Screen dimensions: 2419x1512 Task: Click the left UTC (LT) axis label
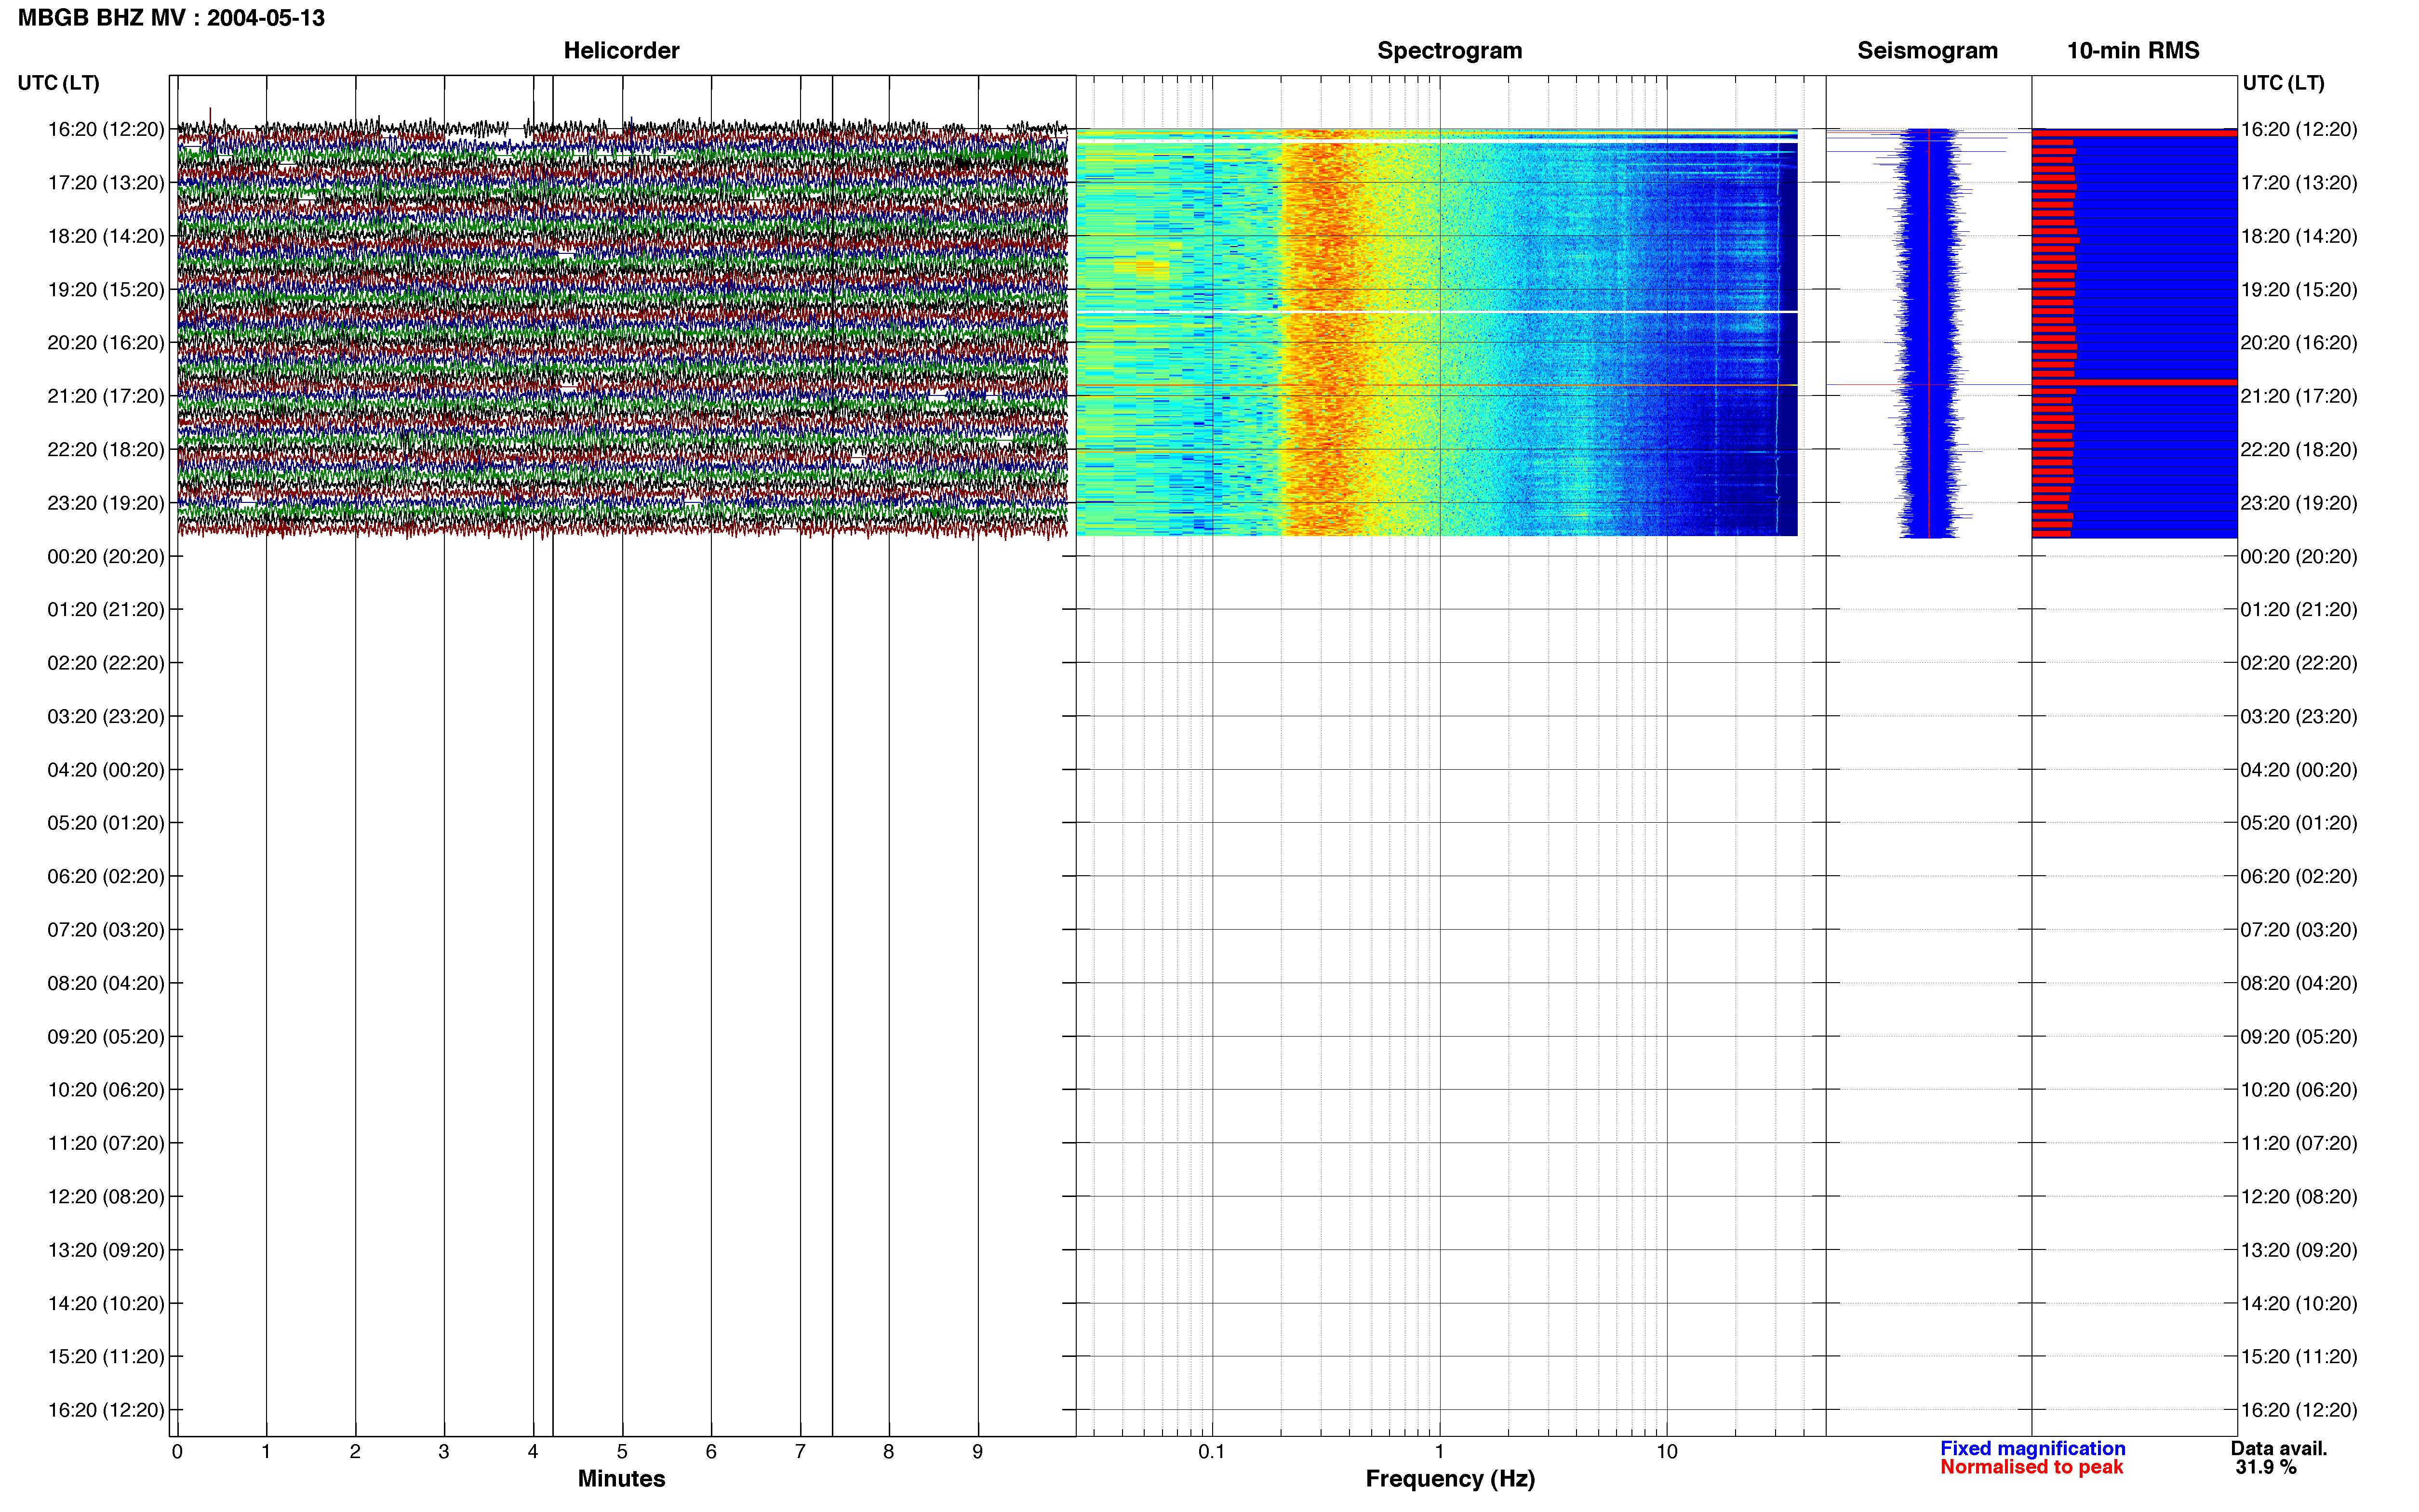tap(58, 83)
